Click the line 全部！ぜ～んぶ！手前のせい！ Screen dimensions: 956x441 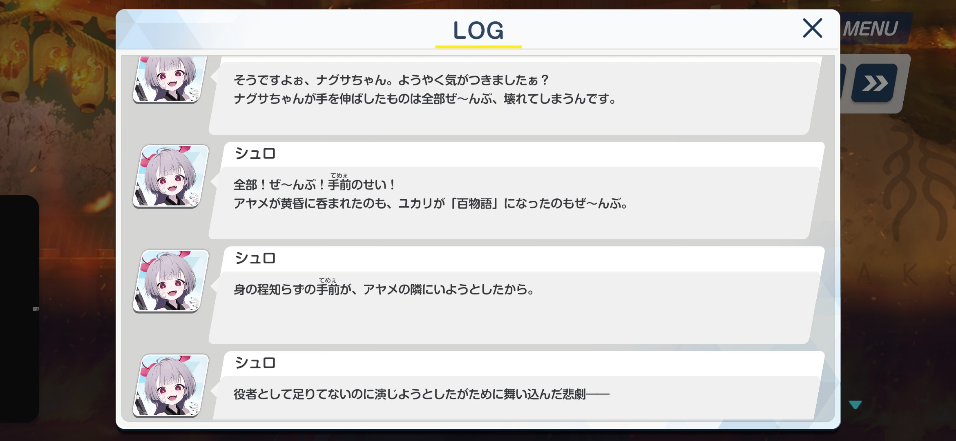click(315, 185)
